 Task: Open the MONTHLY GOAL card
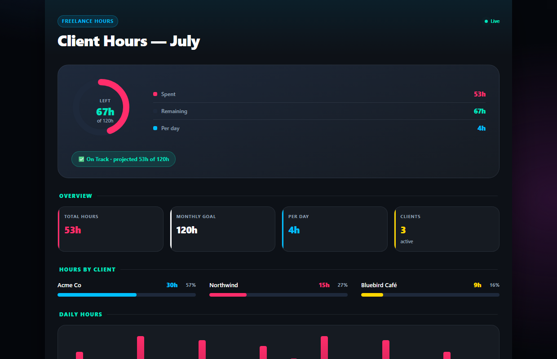222,229
